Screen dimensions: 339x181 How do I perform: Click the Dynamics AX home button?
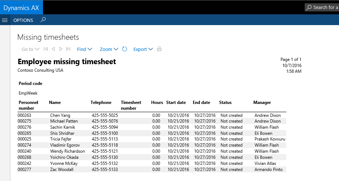pos(21,8)
